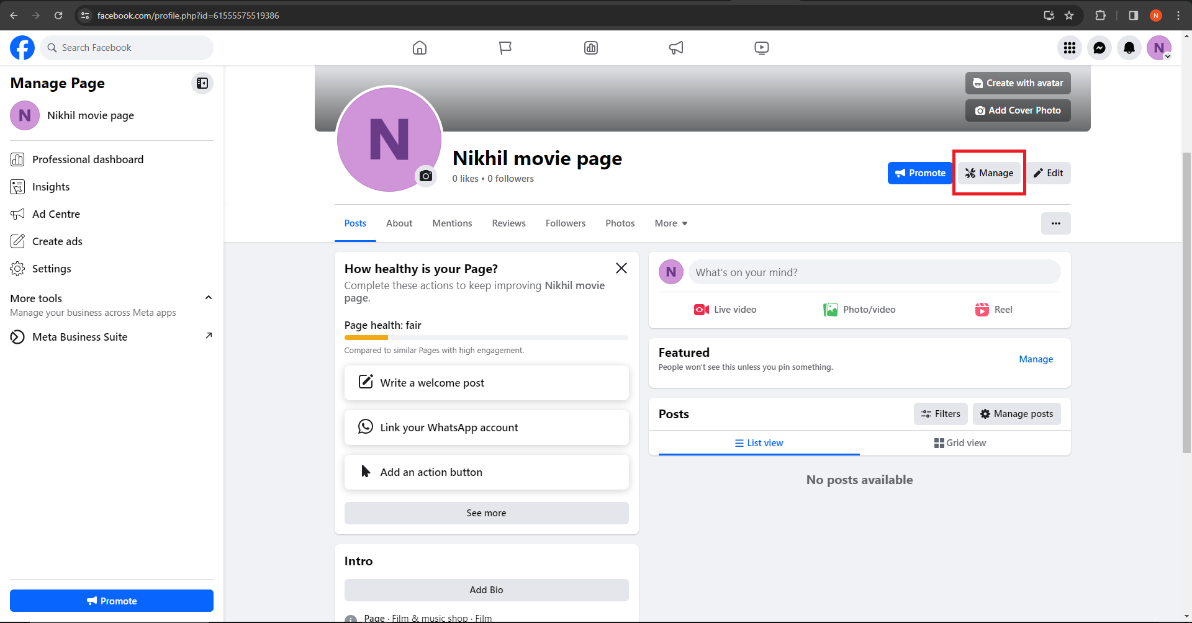Open the apps grid menu icon
Screen dimensions: 1192x623
click(1070, 48)
